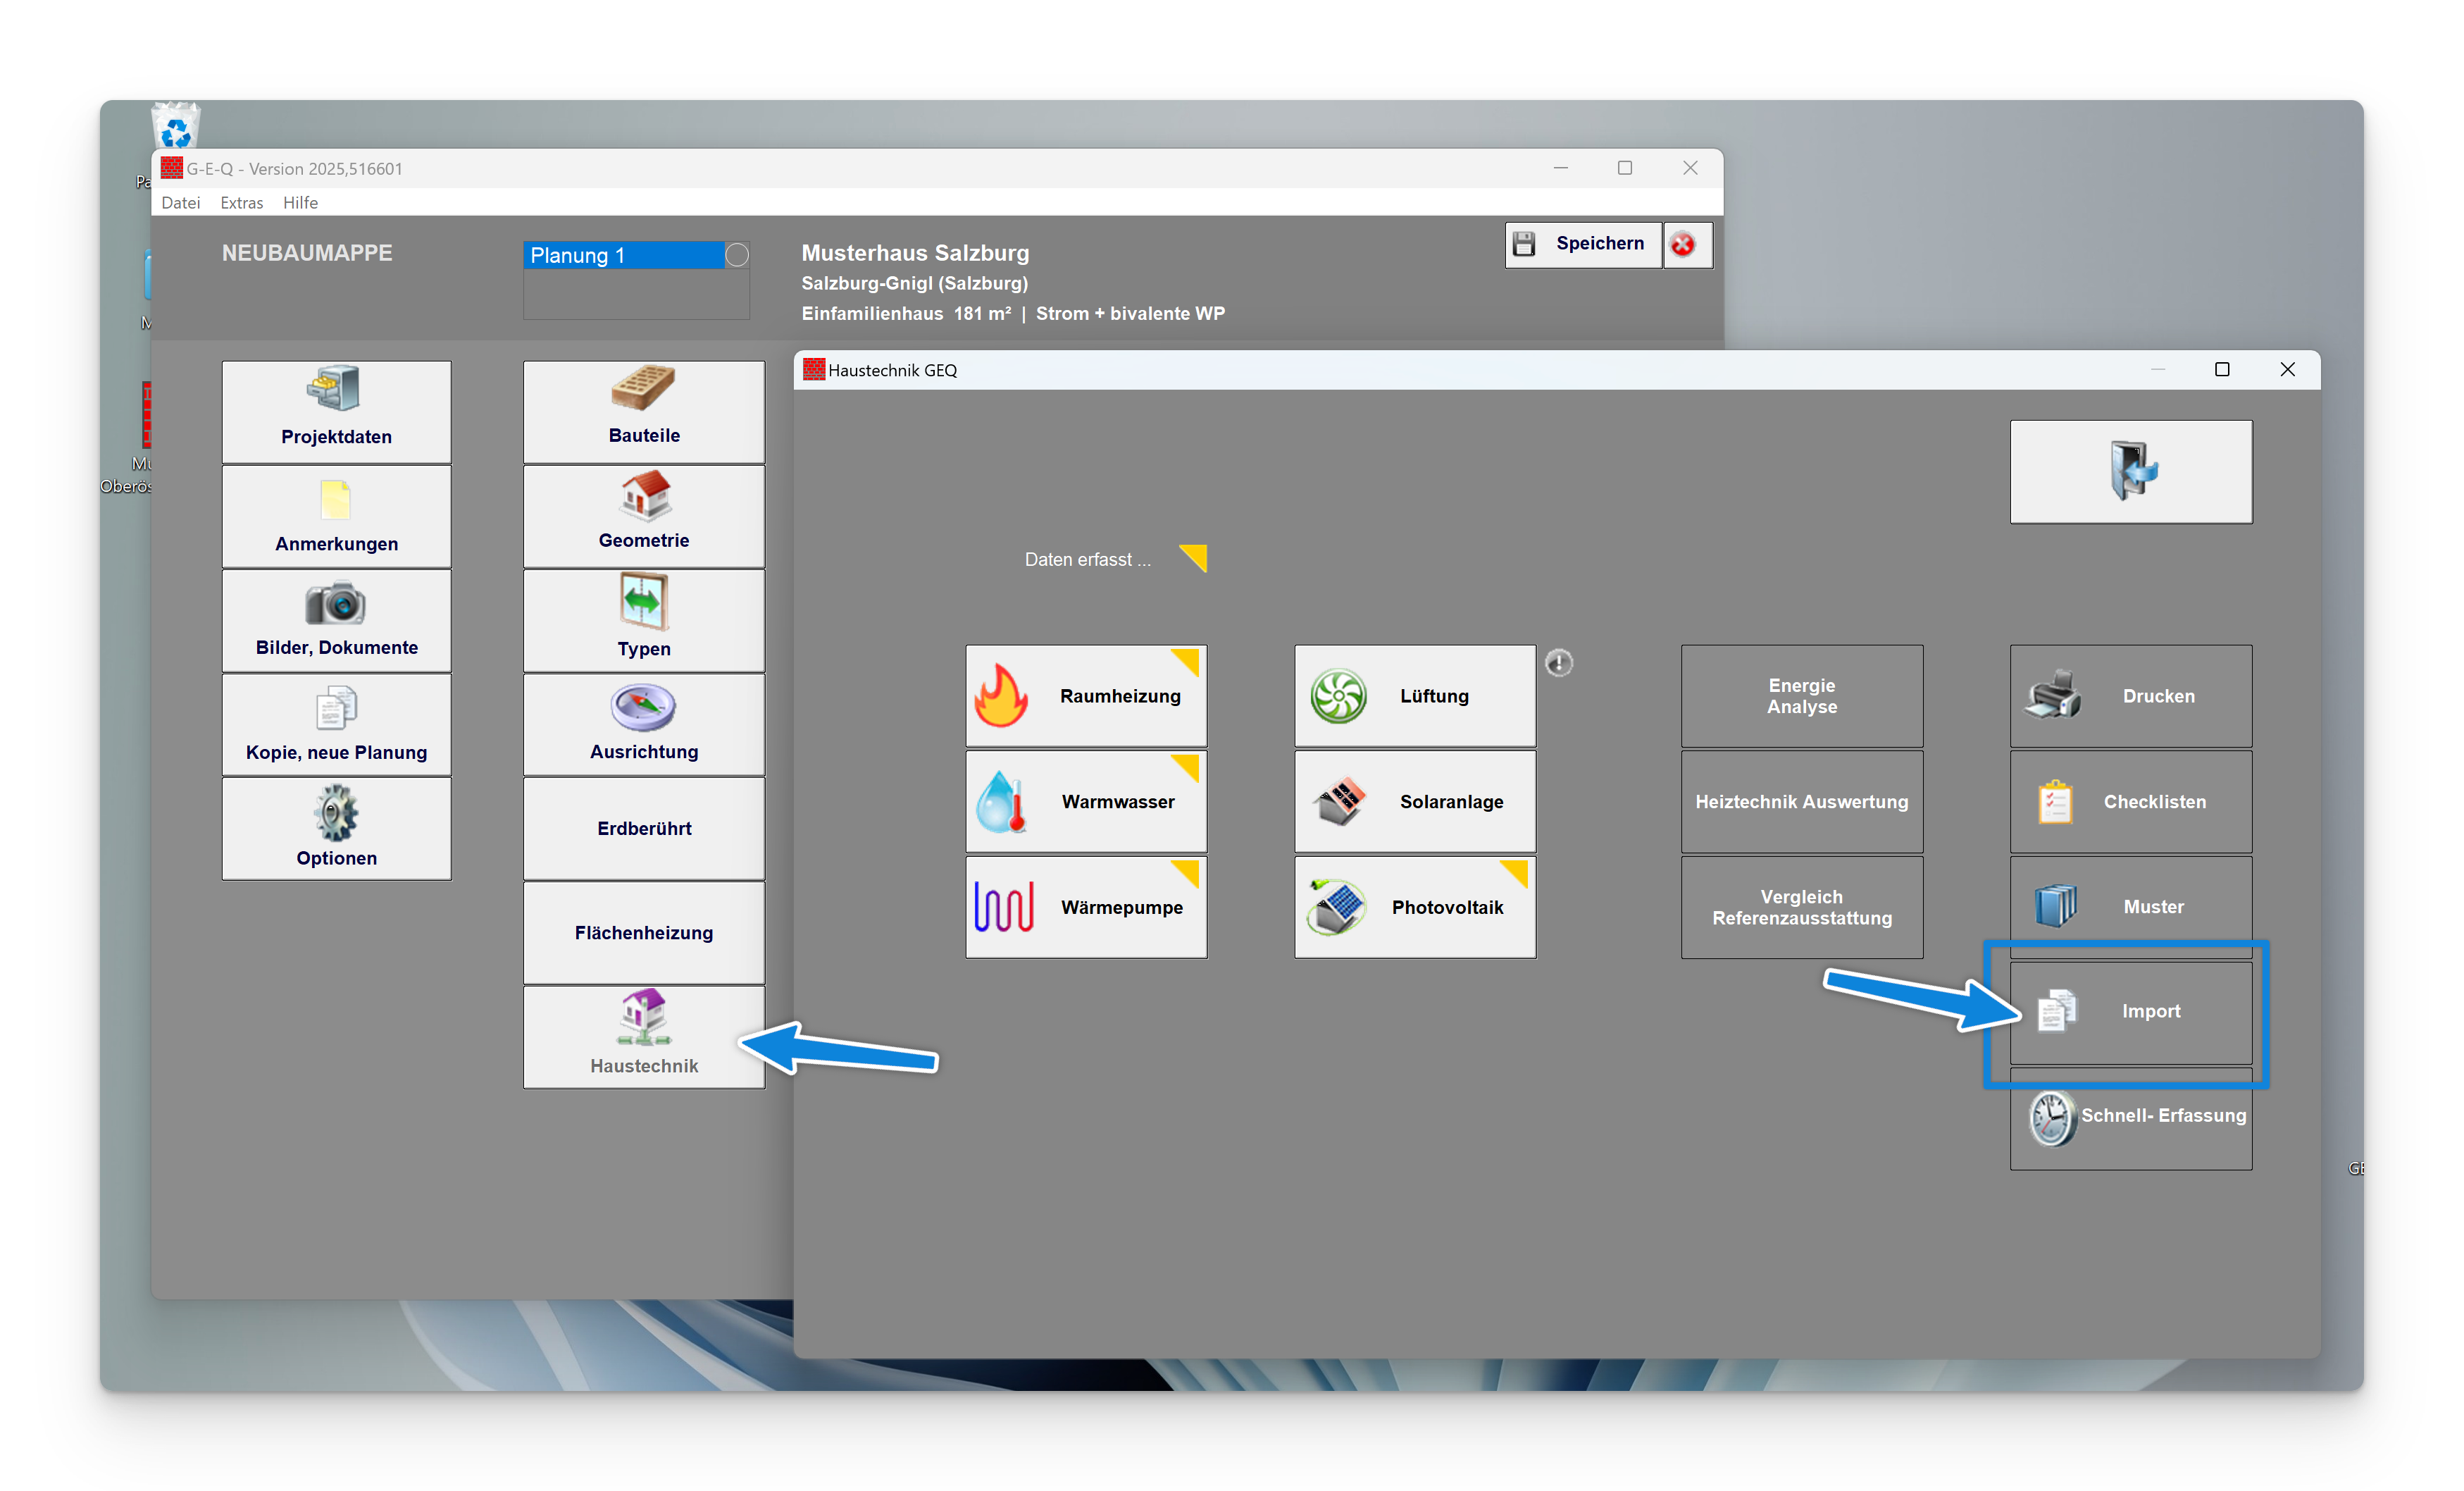The width and height of the screenshot is (2464, 1491).
Task: Open Warmwasser water drop settings
Action: coord(1001,801)
